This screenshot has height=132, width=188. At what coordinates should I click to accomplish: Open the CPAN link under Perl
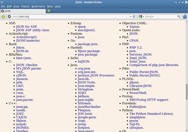pyautogui.click(x=134, y=41)
